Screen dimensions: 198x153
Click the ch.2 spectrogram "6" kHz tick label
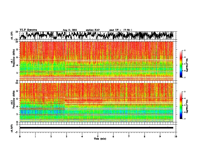[17, 99]
